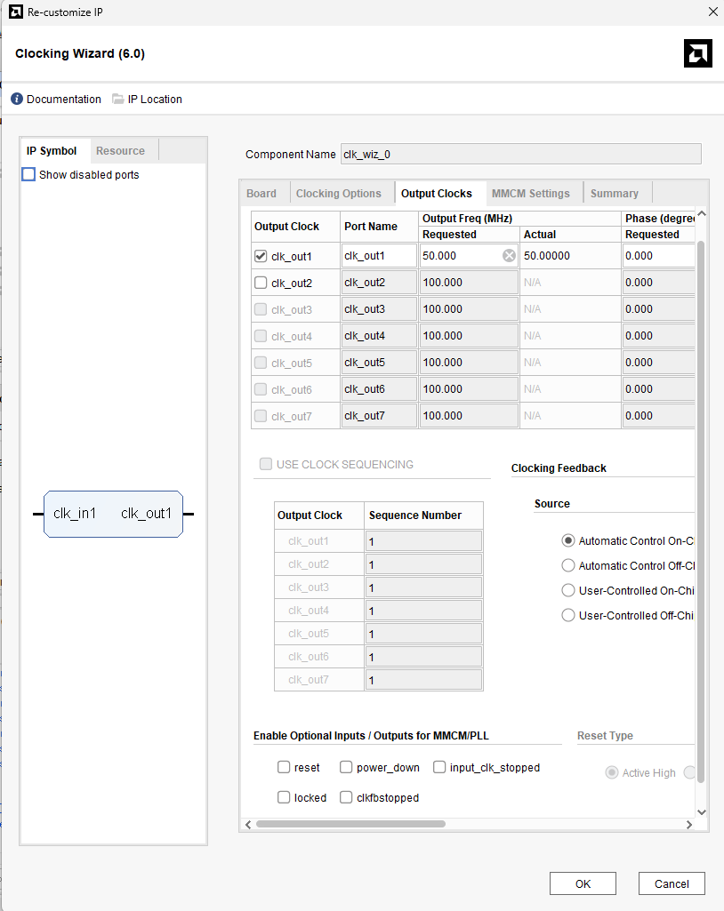Click the vertical scrollbar down arrow
This screenshot has width=724, height=911.
[x=701, y=811]
